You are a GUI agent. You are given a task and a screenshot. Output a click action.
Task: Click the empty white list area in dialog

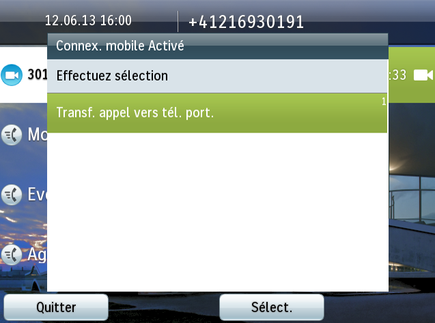(217, 212)
